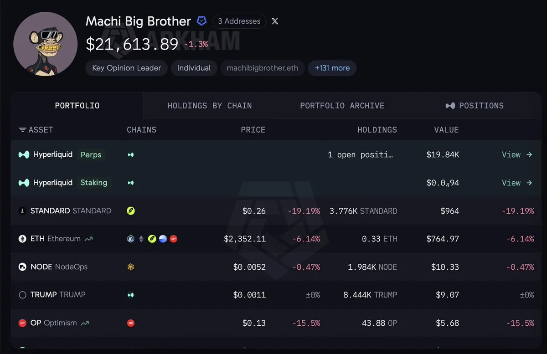This screenshot has height=354, width=547.
Task: Click the Key Opinion Leader tag
Action: (x=126, y=68)
